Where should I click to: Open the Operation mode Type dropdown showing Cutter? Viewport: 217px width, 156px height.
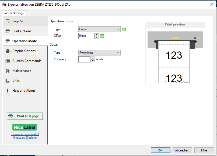pyautogui.click(x=99, y=29)
